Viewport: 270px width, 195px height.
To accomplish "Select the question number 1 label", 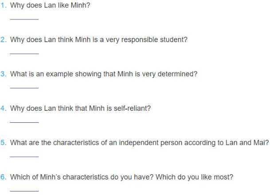I will [4, 5].
